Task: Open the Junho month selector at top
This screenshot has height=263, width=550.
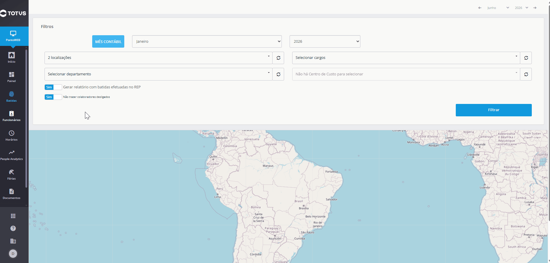Action: coord(498,8)
